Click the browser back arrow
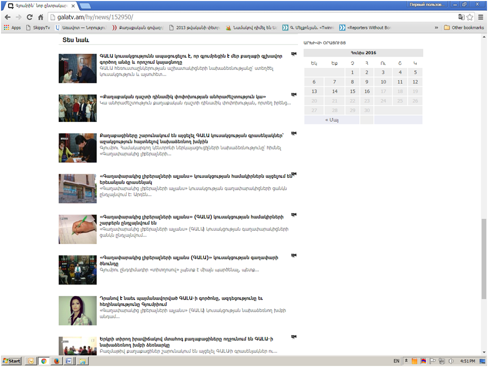488x367 pixels. click(x=7, y=17)
